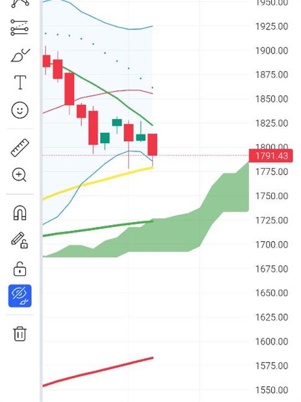This screenshot has width=301, height=402.
Task: Select the thick dark green moving average line
Action: [100, 228]
